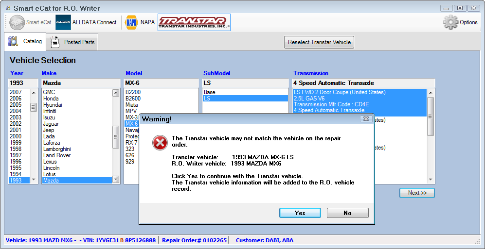Click the Smart eCat toolbar icon
Screen dimensions: 485x249
tap(18, 22)
